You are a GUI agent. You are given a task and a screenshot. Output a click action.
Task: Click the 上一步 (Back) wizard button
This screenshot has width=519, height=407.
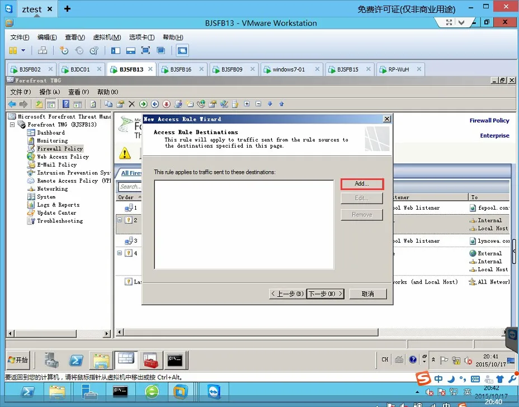[x=288, y=294]
